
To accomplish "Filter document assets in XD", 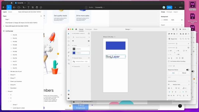I will click(x=73, y=41).
